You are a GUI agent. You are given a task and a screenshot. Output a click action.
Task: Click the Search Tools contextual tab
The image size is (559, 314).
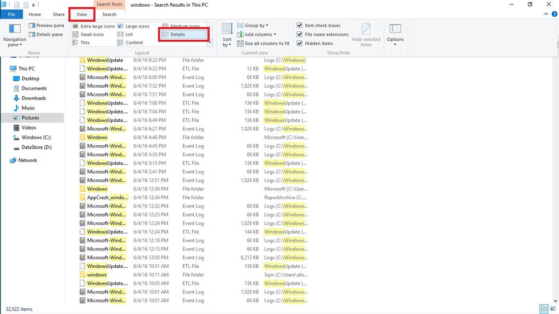(x=110, y=4)
